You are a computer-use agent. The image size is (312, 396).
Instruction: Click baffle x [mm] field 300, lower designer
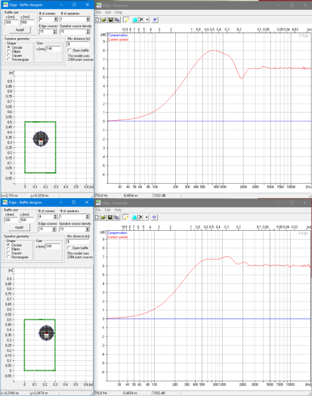pyautogui.click(x=11, y=220)
